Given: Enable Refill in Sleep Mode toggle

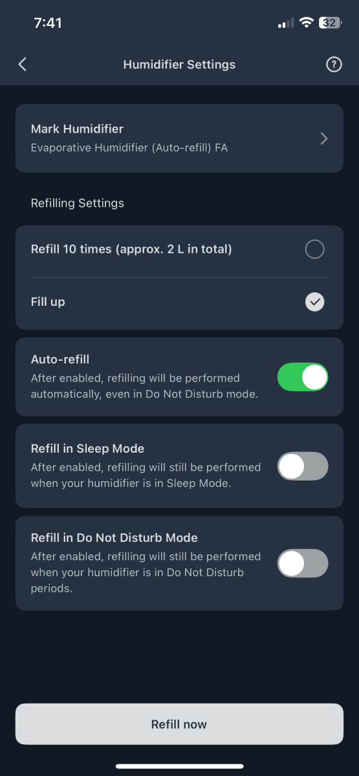Looking at the screenshot, I should click(303, 466).
